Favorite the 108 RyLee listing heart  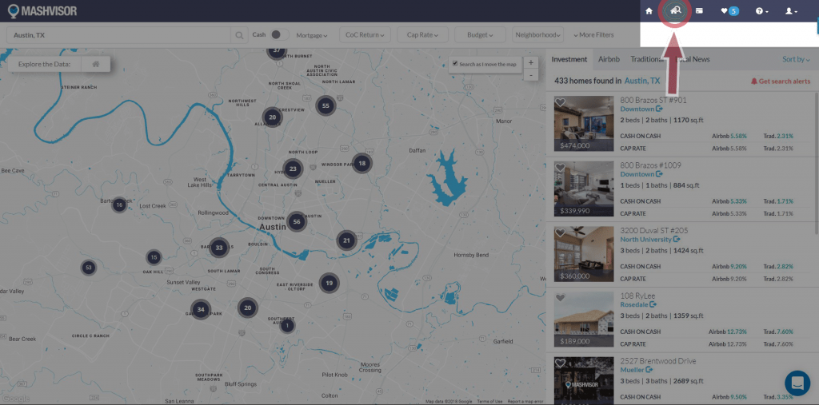560,298
